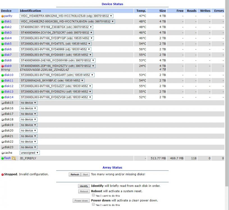The width and height of the screenshot is (229, 210).
Task: Click the 513.77 MB flash size value
Action: (158, 158)
